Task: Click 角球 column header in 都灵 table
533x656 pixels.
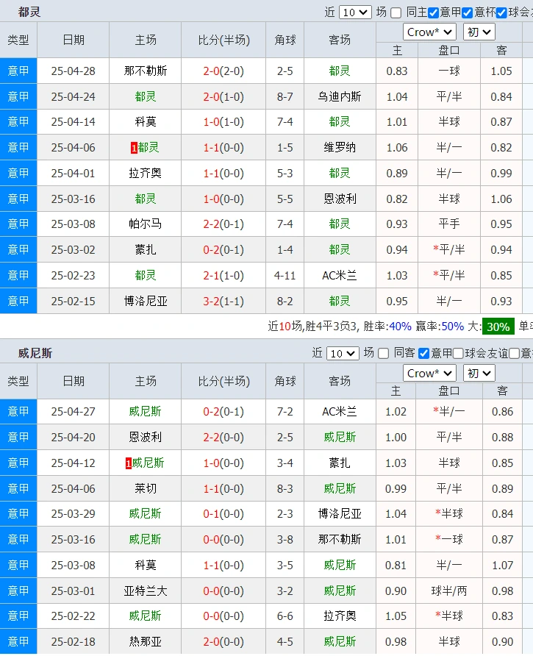Action: (x=285, y=40)
